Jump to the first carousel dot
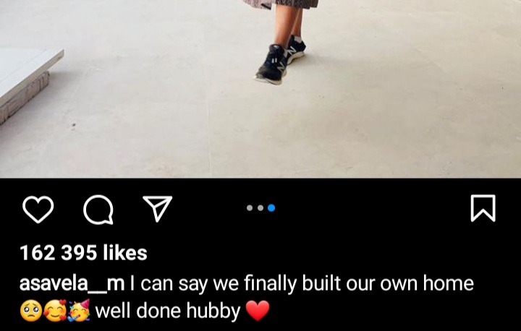 pos(250,208)
